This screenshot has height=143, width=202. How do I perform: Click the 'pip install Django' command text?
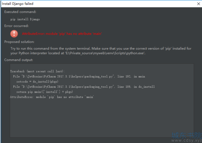coord(25,19)
